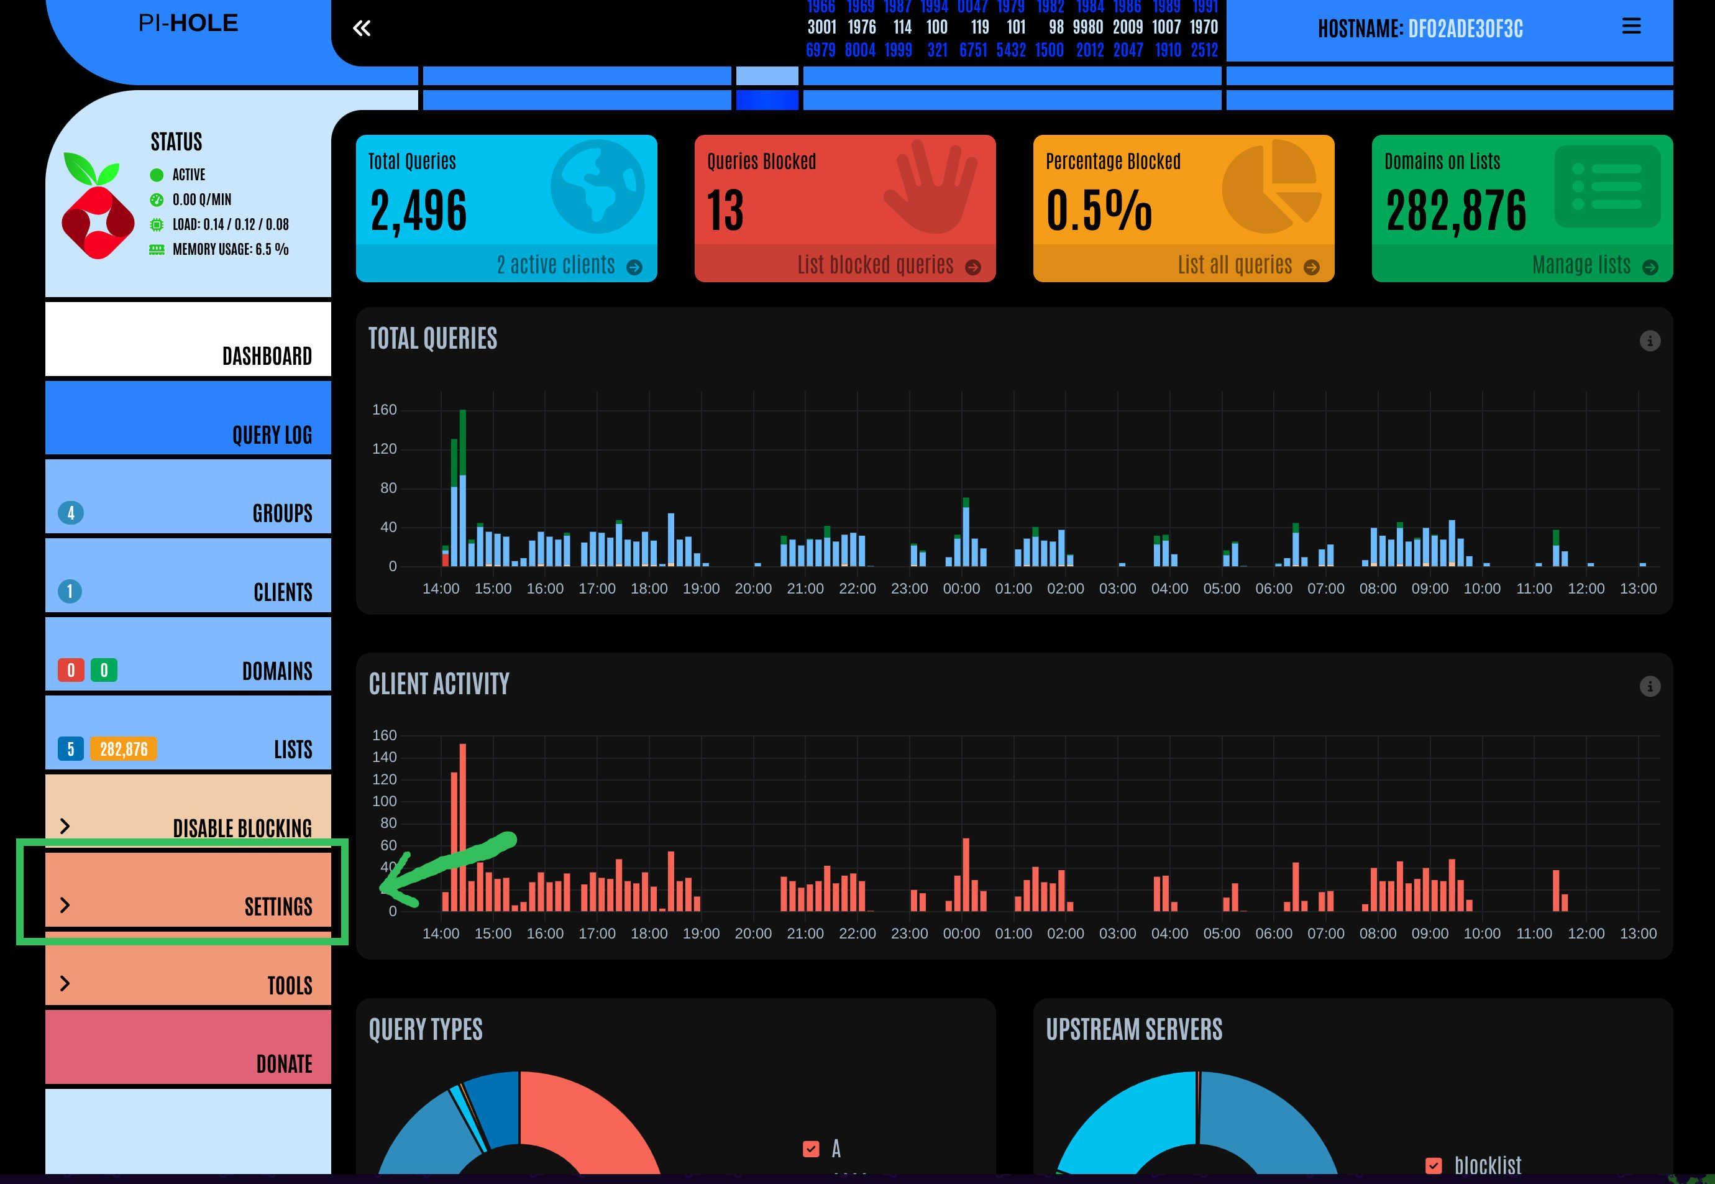Click arrow icon next to Manage lists
Image resolution: width=1715 pixels, height=1184 pixels.
tap(1650, 267)
